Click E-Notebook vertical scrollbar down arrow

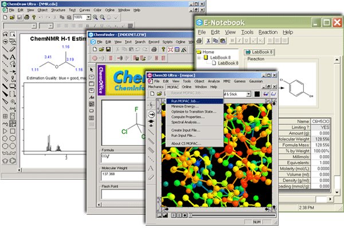click(x=337, y=192)
